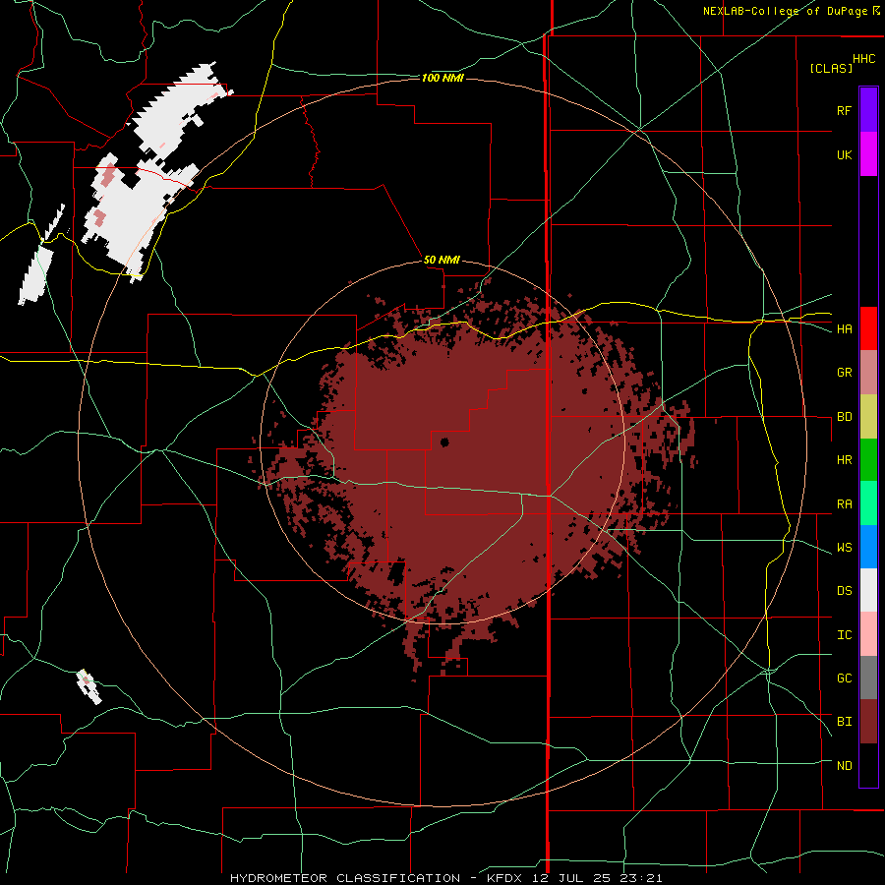Click the HHC product code label
Screen dimensions: 885x885
click(863, 59)
